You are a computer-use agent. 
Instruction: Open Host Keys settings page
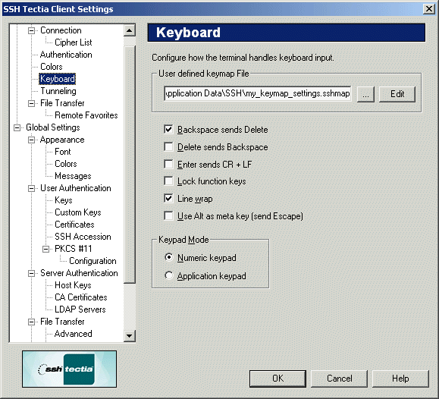(x=73, y=285)
